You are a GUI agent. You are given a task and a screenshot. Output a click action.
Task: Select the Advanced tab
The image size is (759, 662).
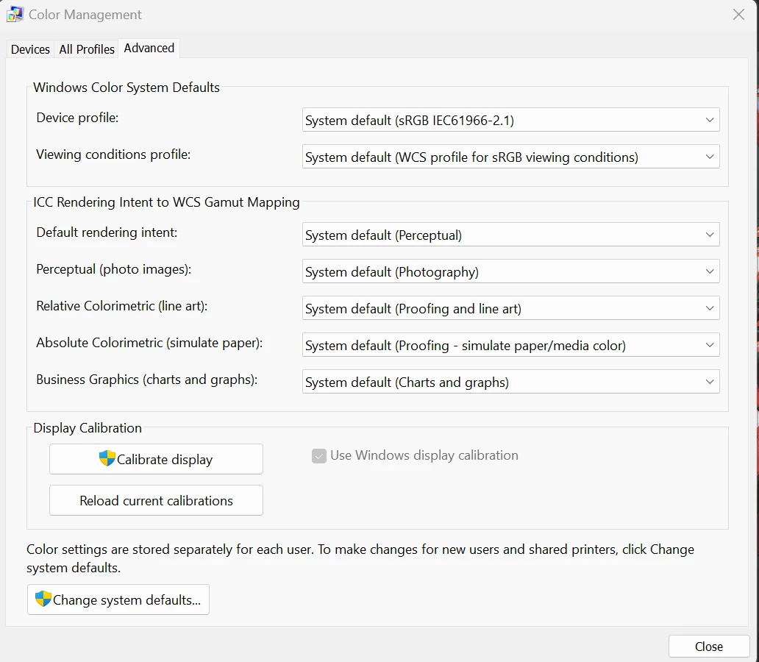coord(149,49)
